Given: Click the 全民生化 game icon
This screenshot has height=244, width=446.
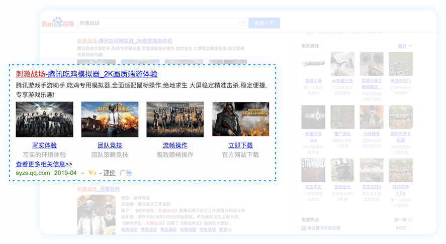Looking at the screenshot, I should [342, 170].
